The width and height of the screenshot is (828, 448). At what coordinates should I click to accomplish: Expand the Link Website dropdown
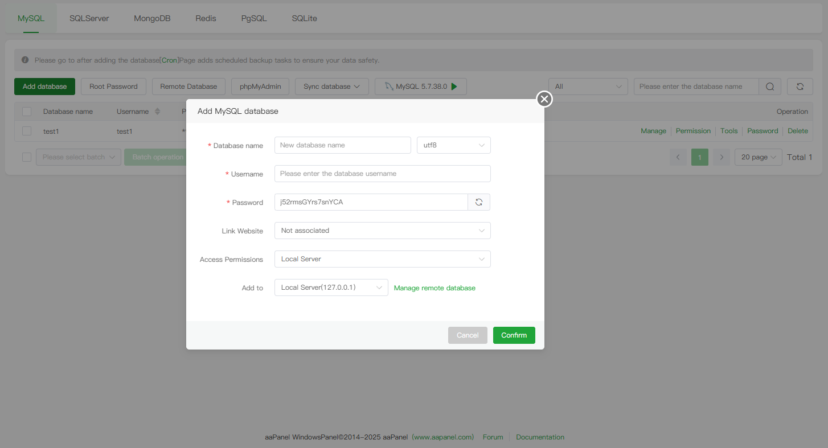pos(382,231)
